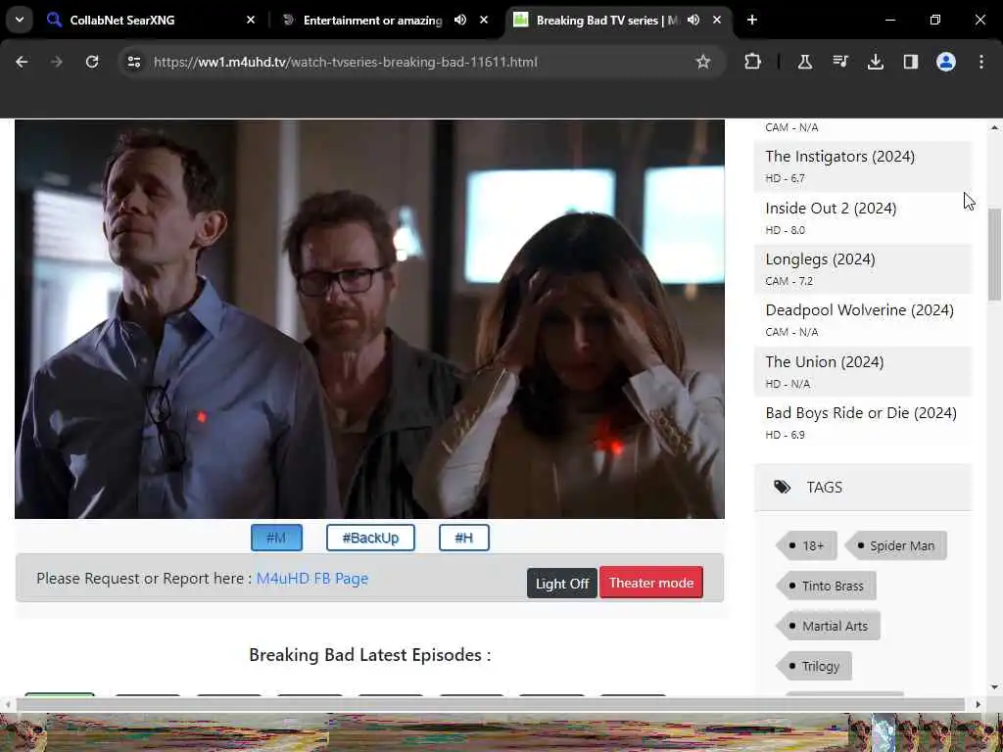Click the scroll up arrow
This screenshot has height=752, width=1003.
(x=994, y=128)
